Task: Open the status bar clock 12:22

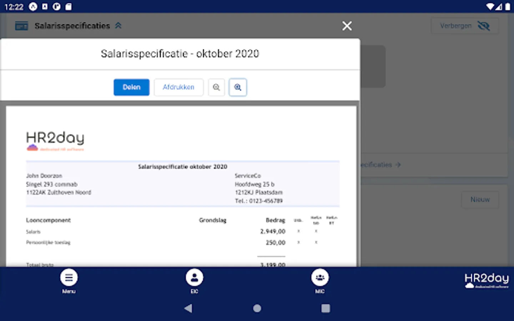Action: click(x=14, y=7)
